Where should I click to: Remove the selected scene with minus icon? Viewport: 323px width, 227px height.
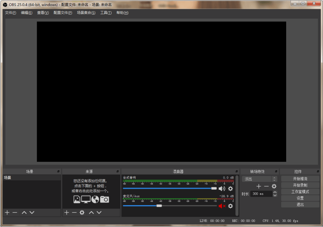(15, 212)
